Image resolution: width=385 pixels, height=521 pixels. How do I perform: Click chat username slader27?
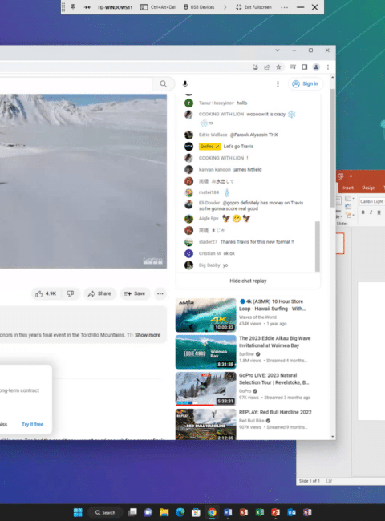[x=208, y=242]
